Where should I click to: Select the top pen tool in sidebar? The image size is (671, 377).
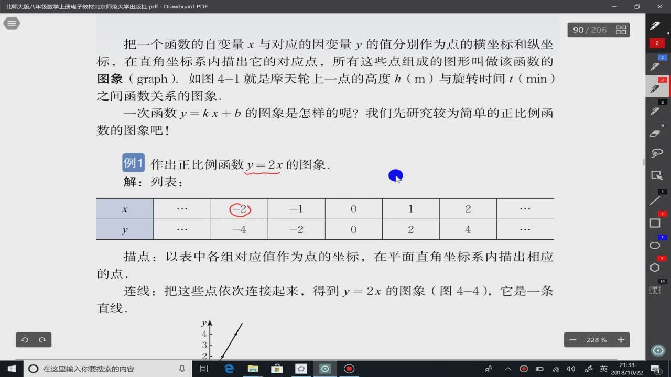click(655, 26)
